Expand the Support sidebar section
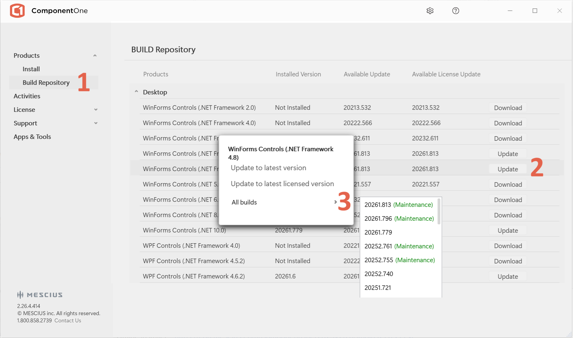Image resolution: width=573 pixels, height=338 pixels. point(96,123)
